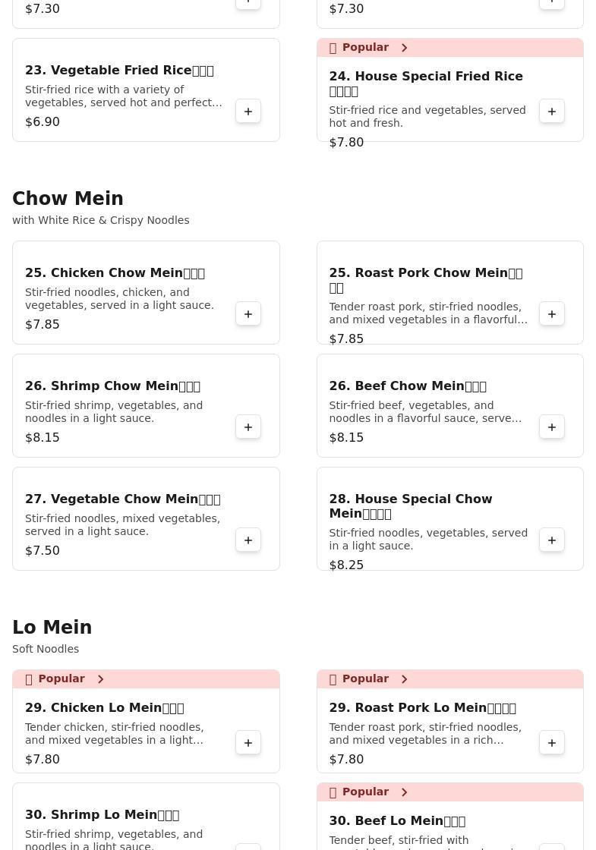Click Popular arrow above Beef Lo Mein
Screen dimensions: 596x850
click(404, 792)
